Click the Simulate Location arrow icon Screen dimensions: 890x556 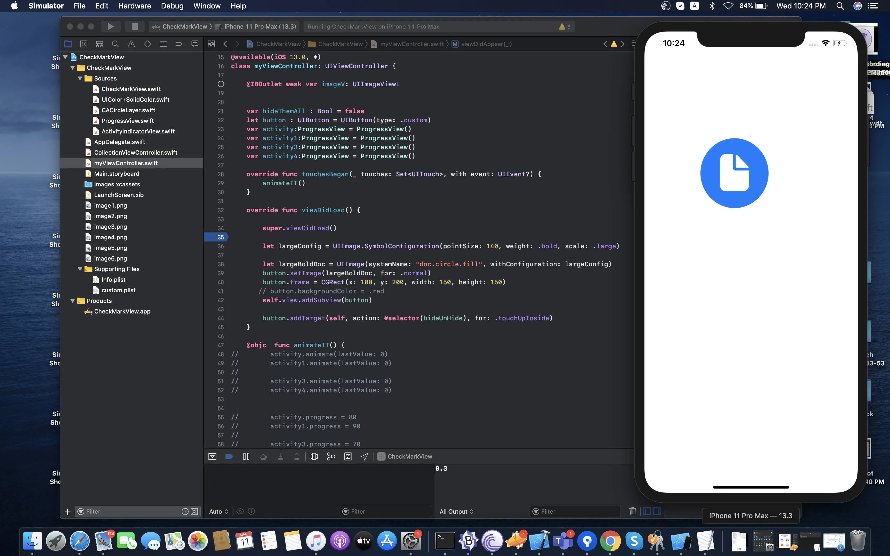click(x=364, y=456)
